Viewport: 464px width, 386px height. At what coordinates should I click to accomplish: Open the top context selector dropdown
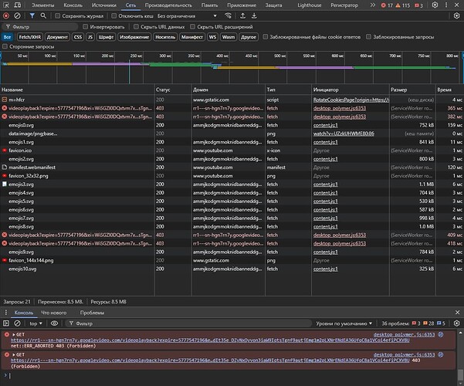(36, 323)
